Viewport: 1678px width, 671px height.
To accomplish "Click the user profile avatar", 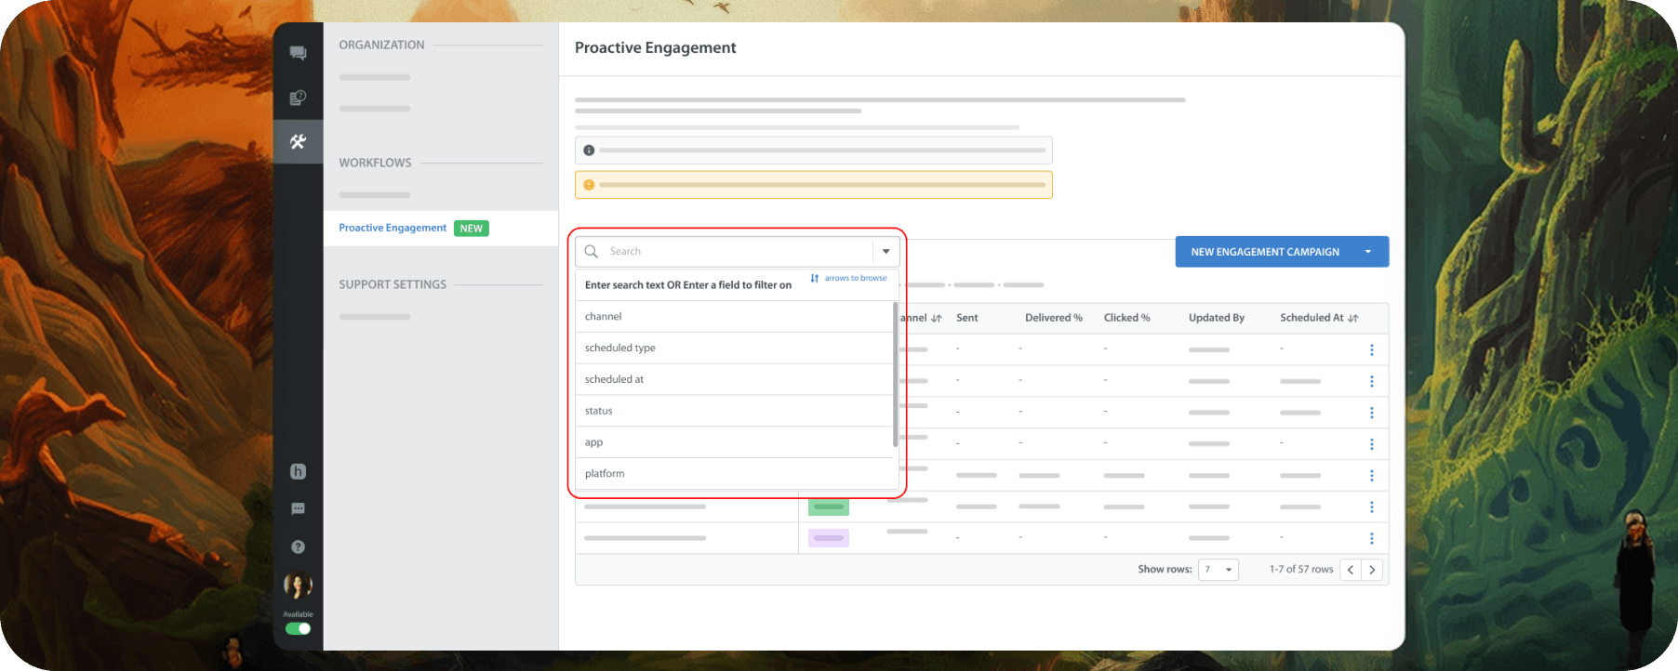I will tap(298, 585).
